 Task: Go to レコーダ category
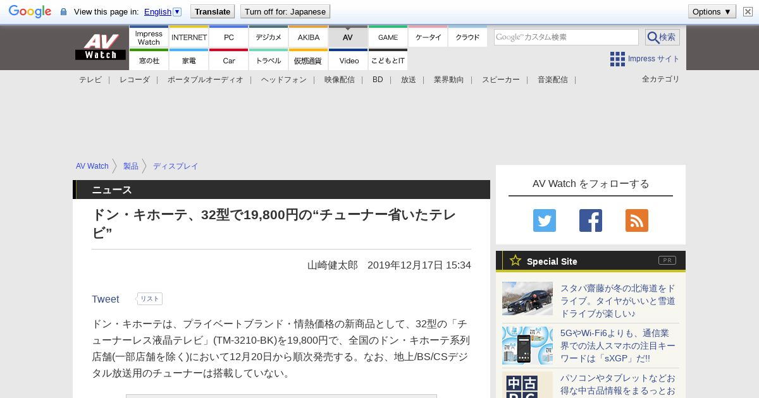point(135,80)
